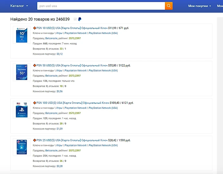Viewport: 223px width, 174px height.
Task: Open the Игры category link in PSN 10 listing
Action: (x=59, y=33)
